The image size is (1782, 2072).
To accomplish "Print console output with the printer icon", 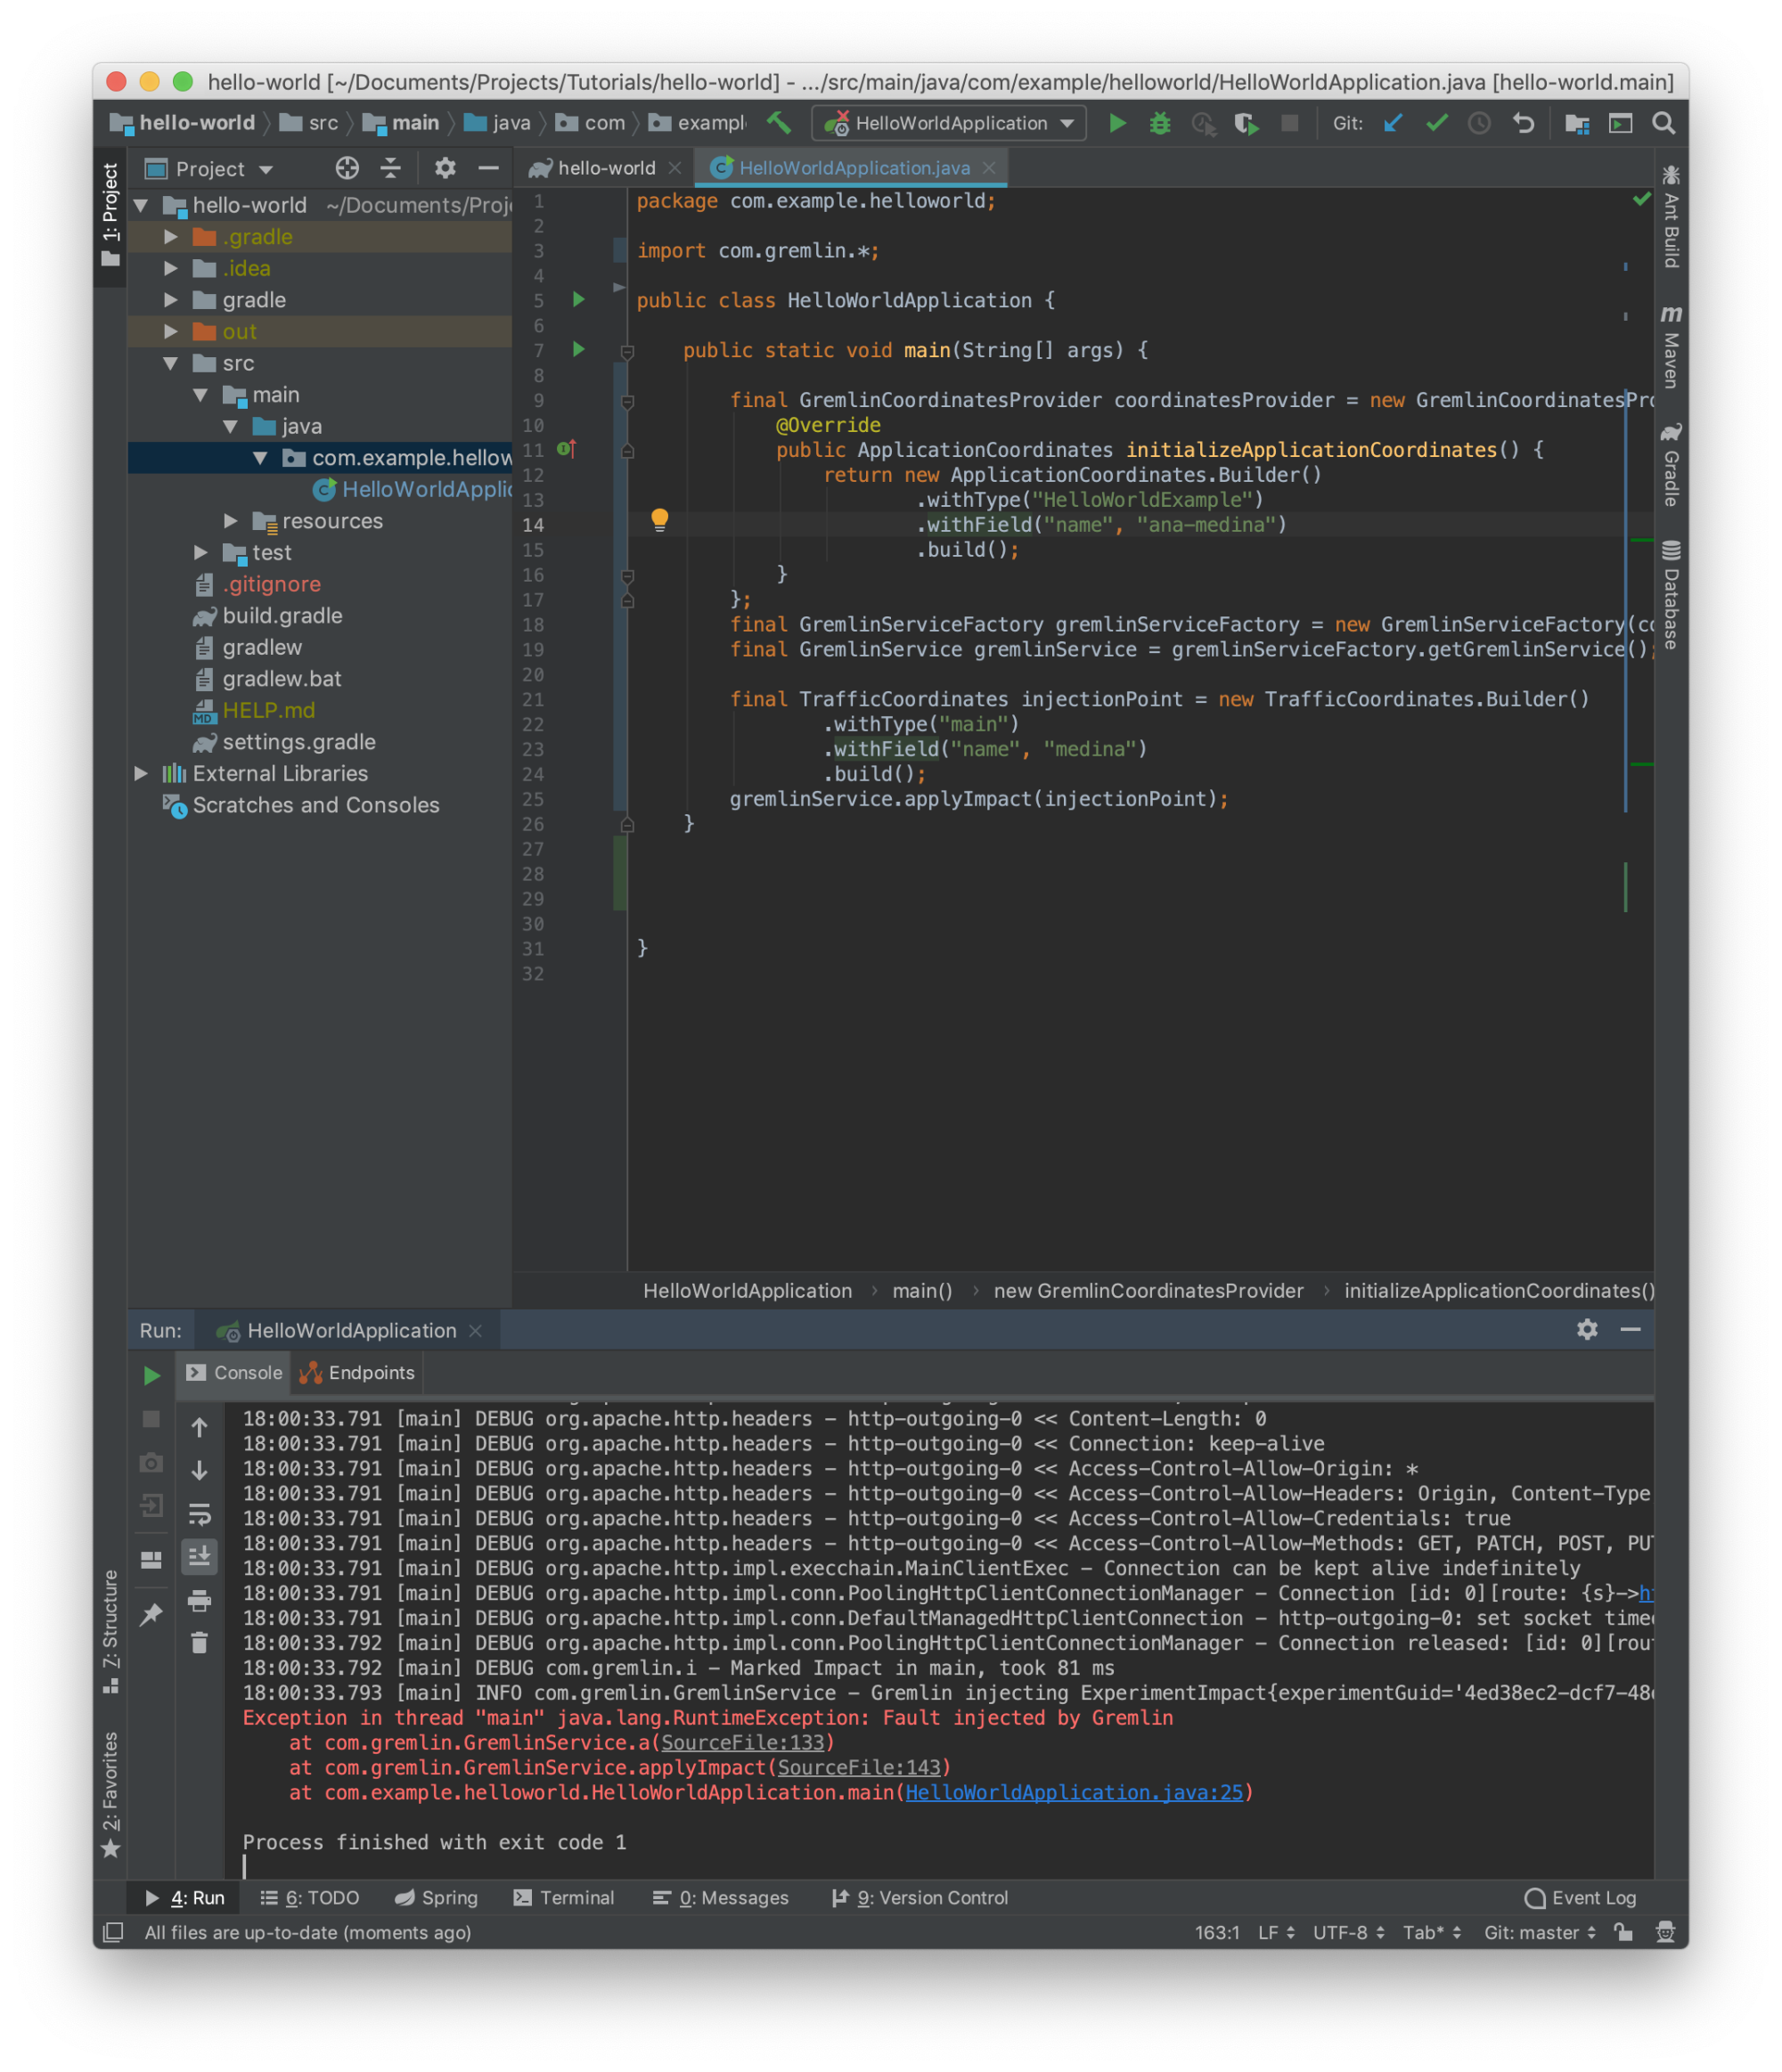I will tap(200, 1600).
